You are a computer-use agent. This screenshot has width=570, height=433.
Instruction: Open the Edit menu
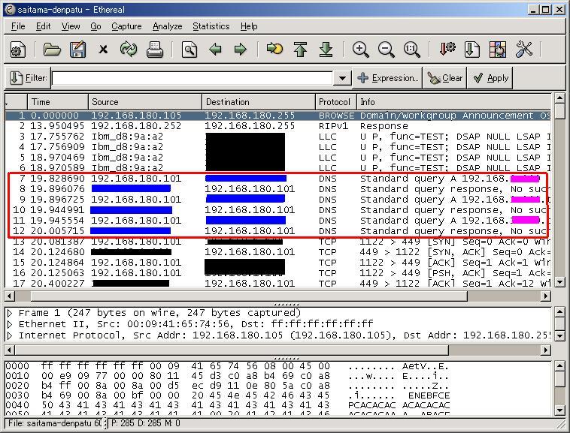(44, 26)
